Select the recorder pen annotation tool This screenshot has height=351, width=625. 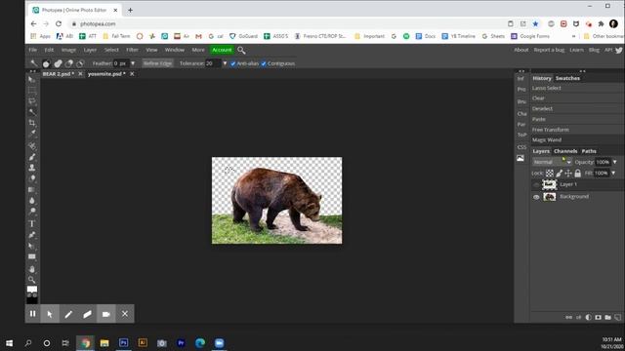pos(68,314)
